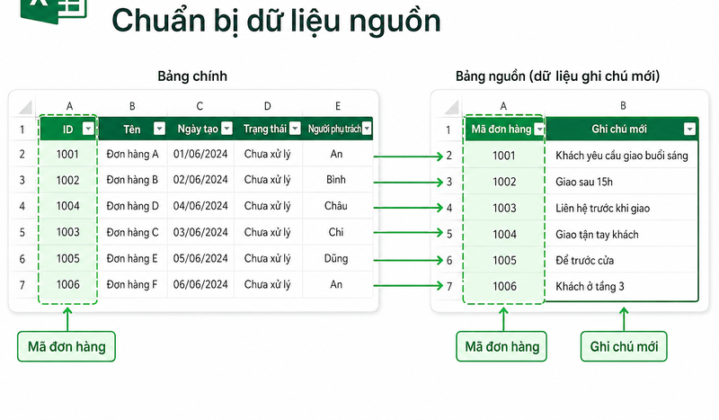Open the Người phụ trách filter dropdown

(x=367, y=129)
